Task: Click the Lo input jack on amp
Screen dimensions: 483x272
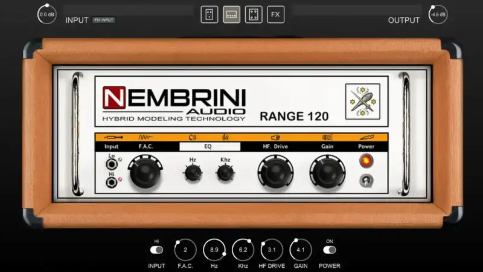Action: (x=111, y=164)
